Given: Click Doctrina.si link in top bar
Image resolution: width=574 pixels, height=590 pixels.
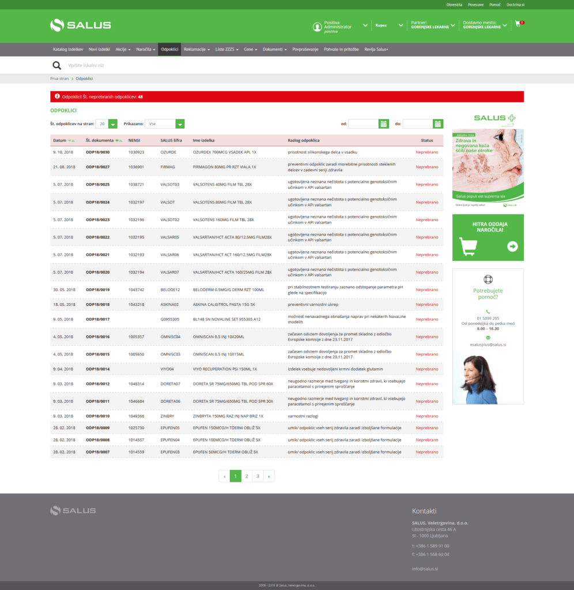Looking at the screenshot, I should point(515,5).
